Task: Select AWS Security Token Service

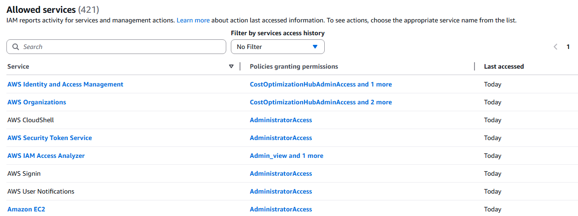Action: point(49,138)
